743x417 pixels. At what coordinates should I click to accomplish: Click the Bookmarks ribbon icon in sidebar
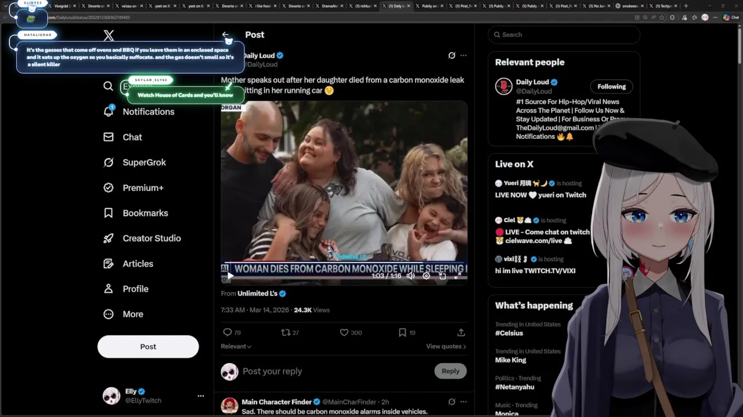point(108,213)
